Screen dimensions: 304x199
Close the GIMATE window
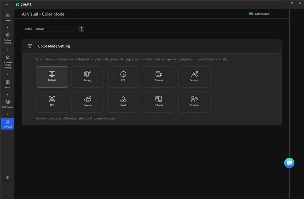(300, 3)
